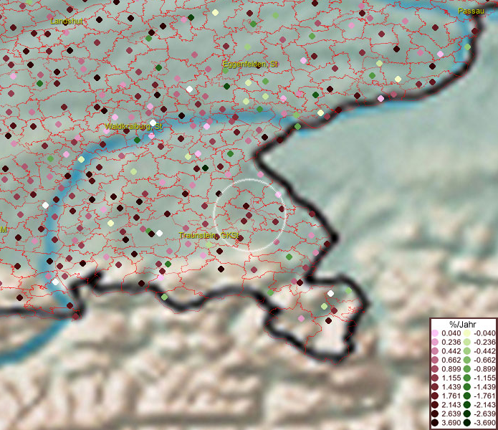Select the Waldkraiburg, St map label
The height and width of the screenshot is (430, 498).
point(134,126)
